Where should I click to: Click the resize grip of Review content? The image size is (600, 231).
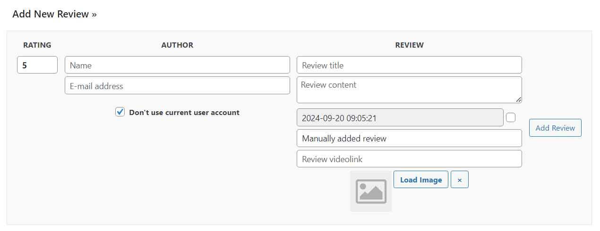click(519, 100)
